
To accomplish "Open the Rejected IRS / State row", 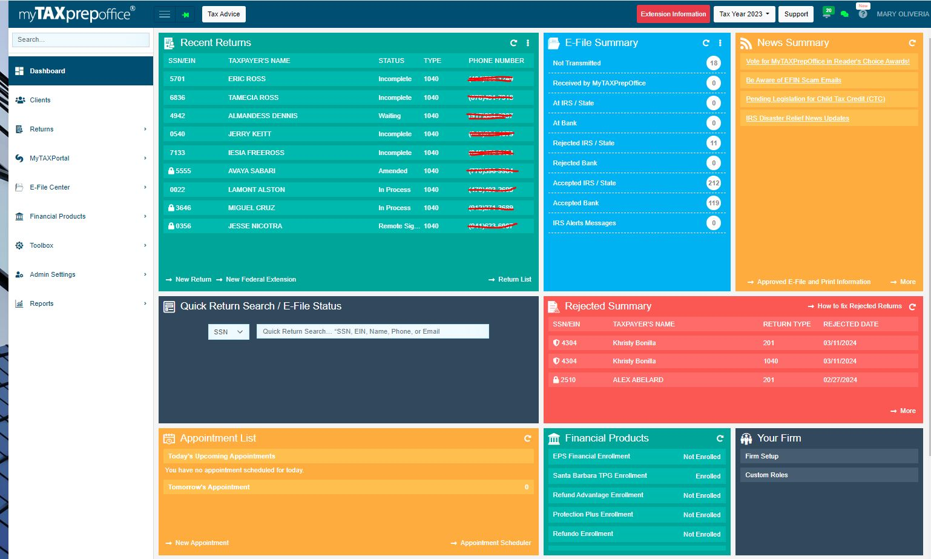I will click(637, 143).
